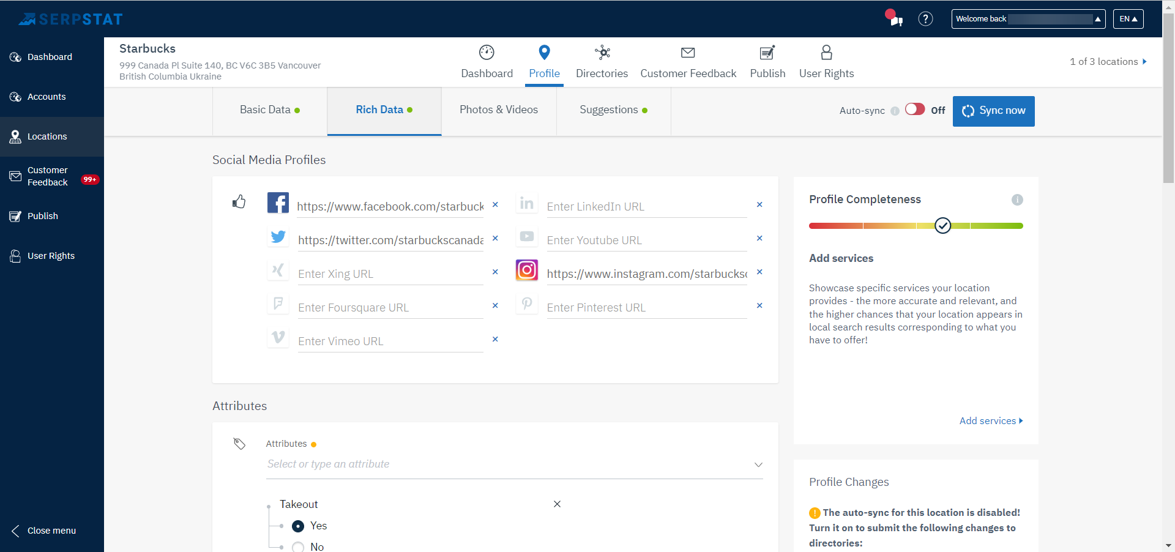Open Publish in the sidebar
Image resolution: width=1175 pixels, height=552 pixels.
point(52,216)
